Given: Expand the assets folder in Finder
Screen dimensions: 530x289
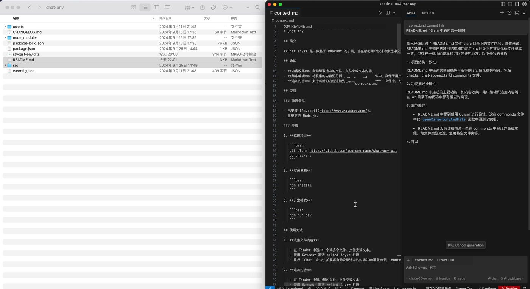Looking at the screenshot, I should click(5, 27).
